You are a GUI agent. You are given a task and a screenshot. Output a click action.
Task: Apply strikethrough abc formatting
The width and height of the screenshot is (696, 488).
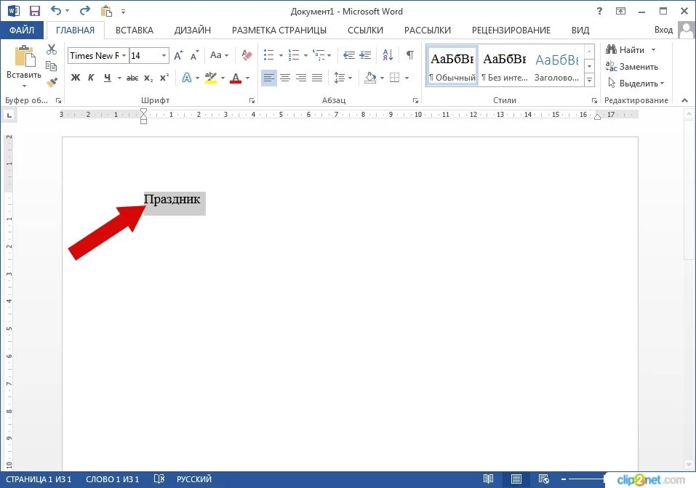tap(132, 78)
